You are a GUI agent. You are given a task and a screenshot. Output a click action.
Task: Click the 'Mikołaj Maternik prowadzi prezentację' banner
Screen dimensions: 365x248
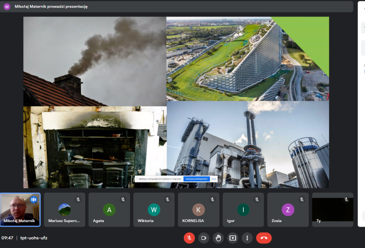point(51,7)
